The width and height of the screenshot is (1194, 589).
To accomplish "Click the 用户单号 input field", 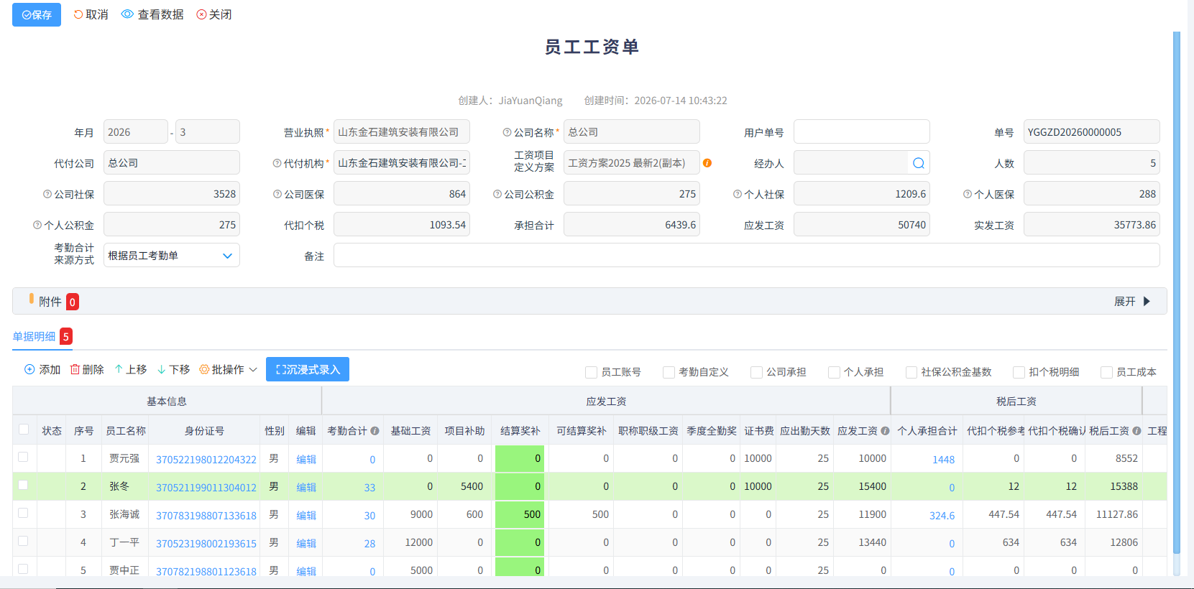I will pyautogui.click(x=862, y=132).
